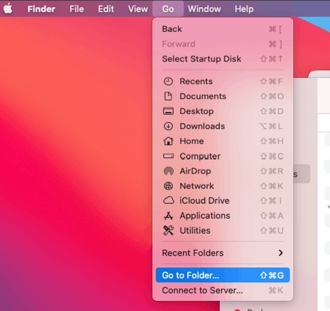Click the Downloads arrow icon
This screenshot has width=330, height=311.
pyautogui.click(x=168, y=126)
